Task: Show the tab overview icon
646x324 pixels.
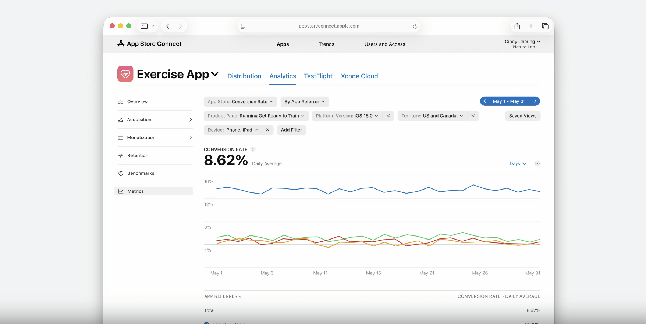Action: coord(545,26)
